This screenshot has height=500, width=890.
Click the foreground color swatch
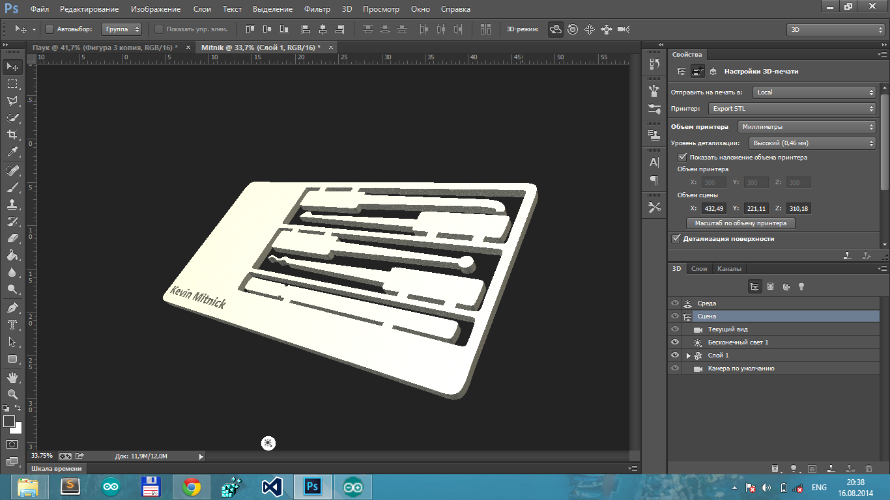click(9, 421)
